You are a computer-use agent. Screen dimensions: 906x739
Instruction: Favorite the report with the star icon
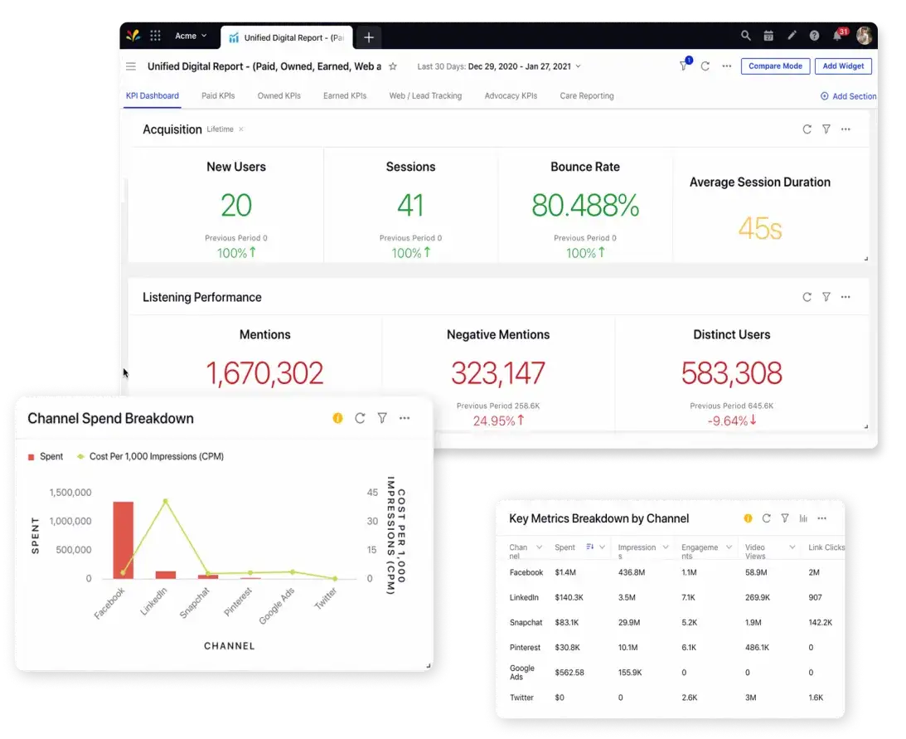tap(393, 66)
